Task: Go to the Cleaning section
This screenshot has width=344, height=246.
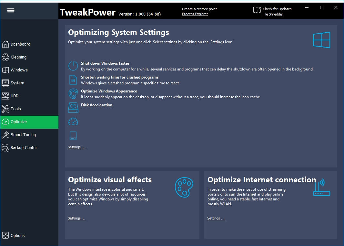Action: coord(18,57)
